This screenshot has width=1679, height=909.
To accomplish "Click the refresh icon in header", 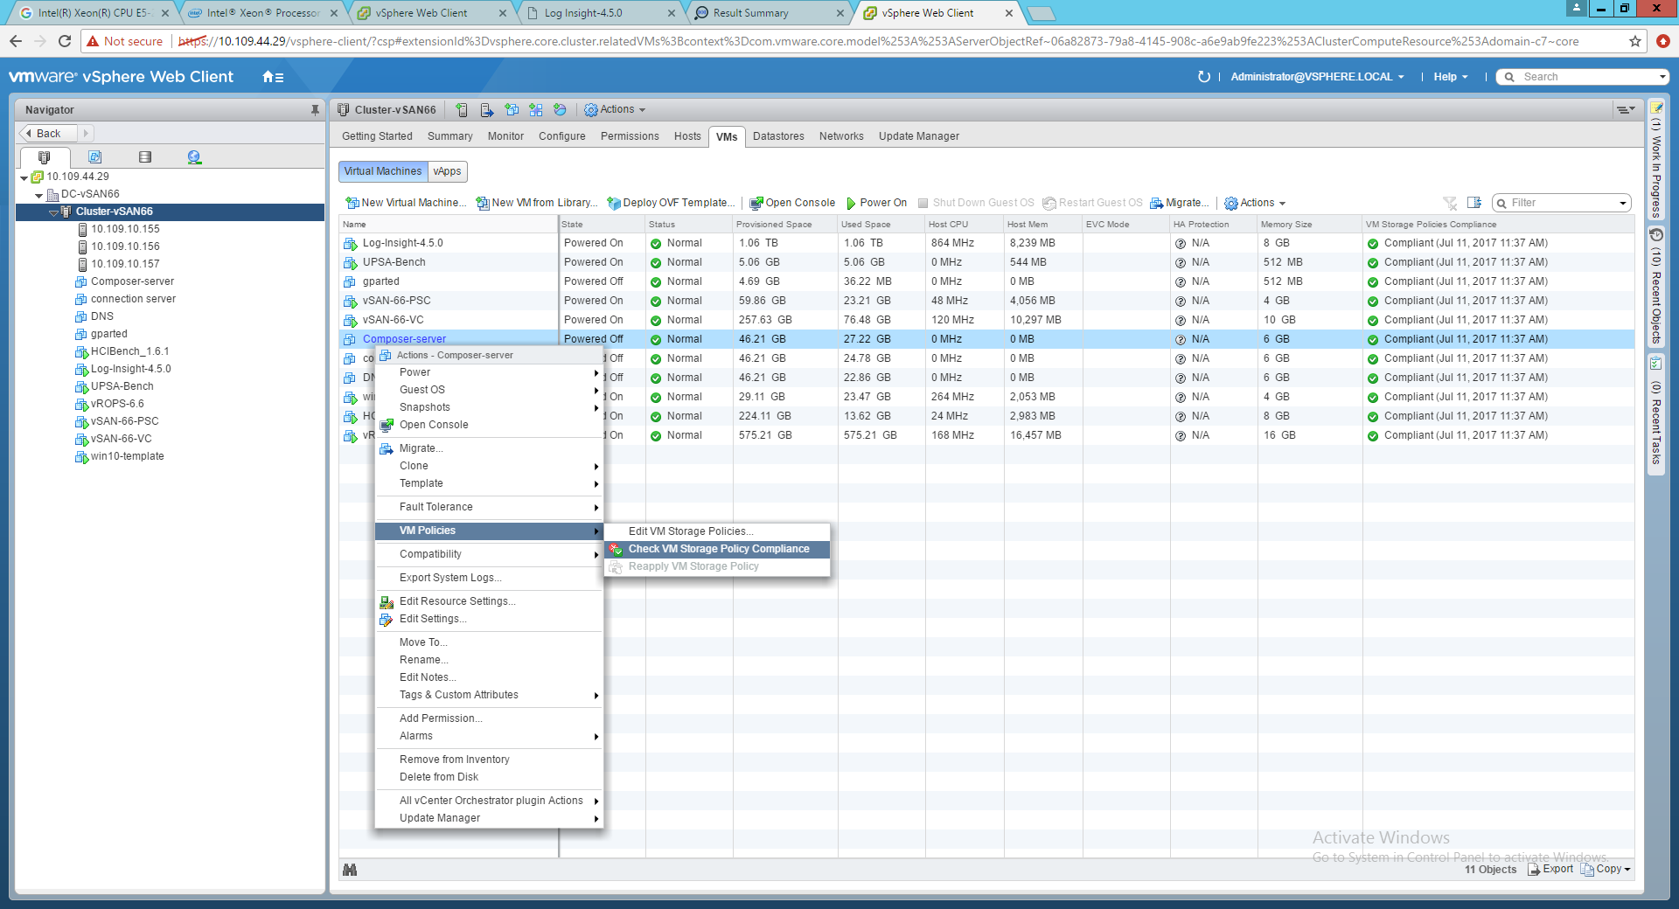I will tap(1204, 77).
